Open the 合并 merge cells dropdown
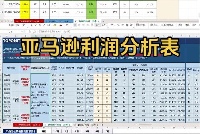Screen dimensions: 200x134 coord(104,25)
